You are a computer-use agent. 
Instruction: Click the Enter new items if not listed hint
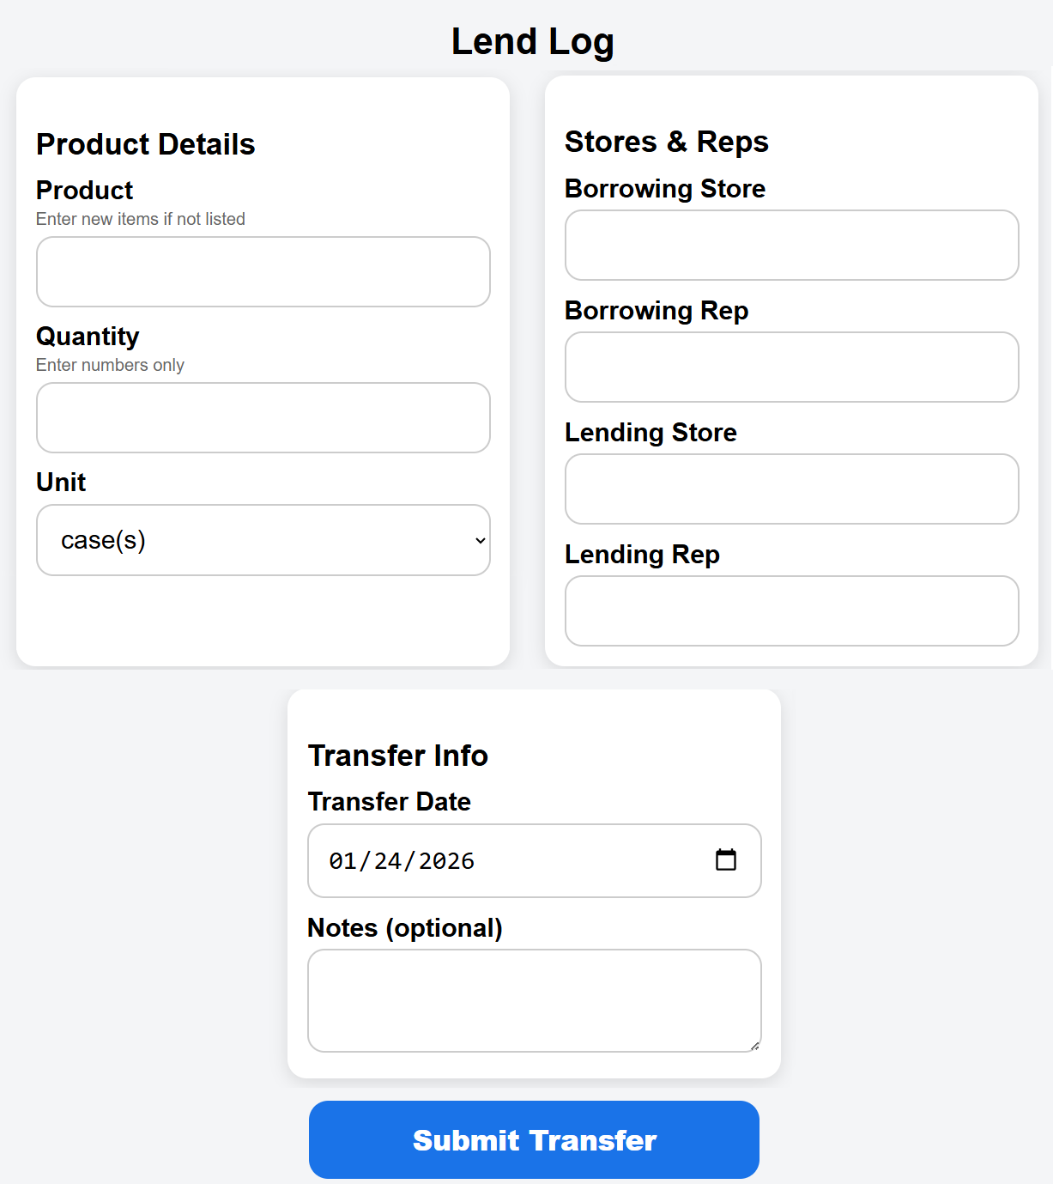[x=140, y=219]
